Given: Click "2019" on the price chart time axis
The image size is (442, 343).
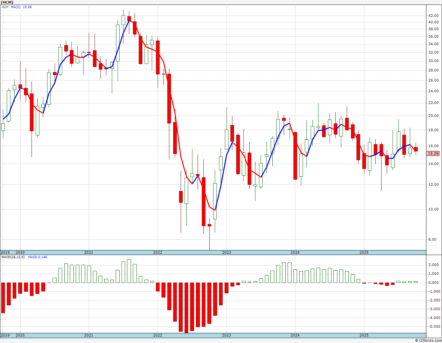Looking at the screenshot, I should (x=5, y=252).
